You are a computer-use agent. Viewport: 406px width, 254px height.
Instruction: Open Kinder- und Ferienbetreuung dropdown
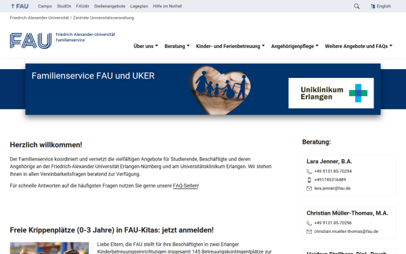pos(230,46)
